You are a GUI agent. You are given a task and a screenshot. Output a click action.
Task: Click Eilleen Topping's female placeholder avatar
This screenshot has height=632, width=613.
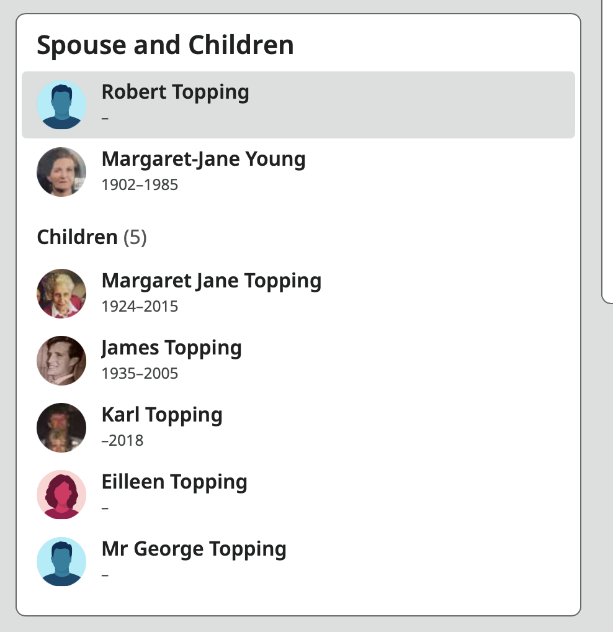point(61,495)
